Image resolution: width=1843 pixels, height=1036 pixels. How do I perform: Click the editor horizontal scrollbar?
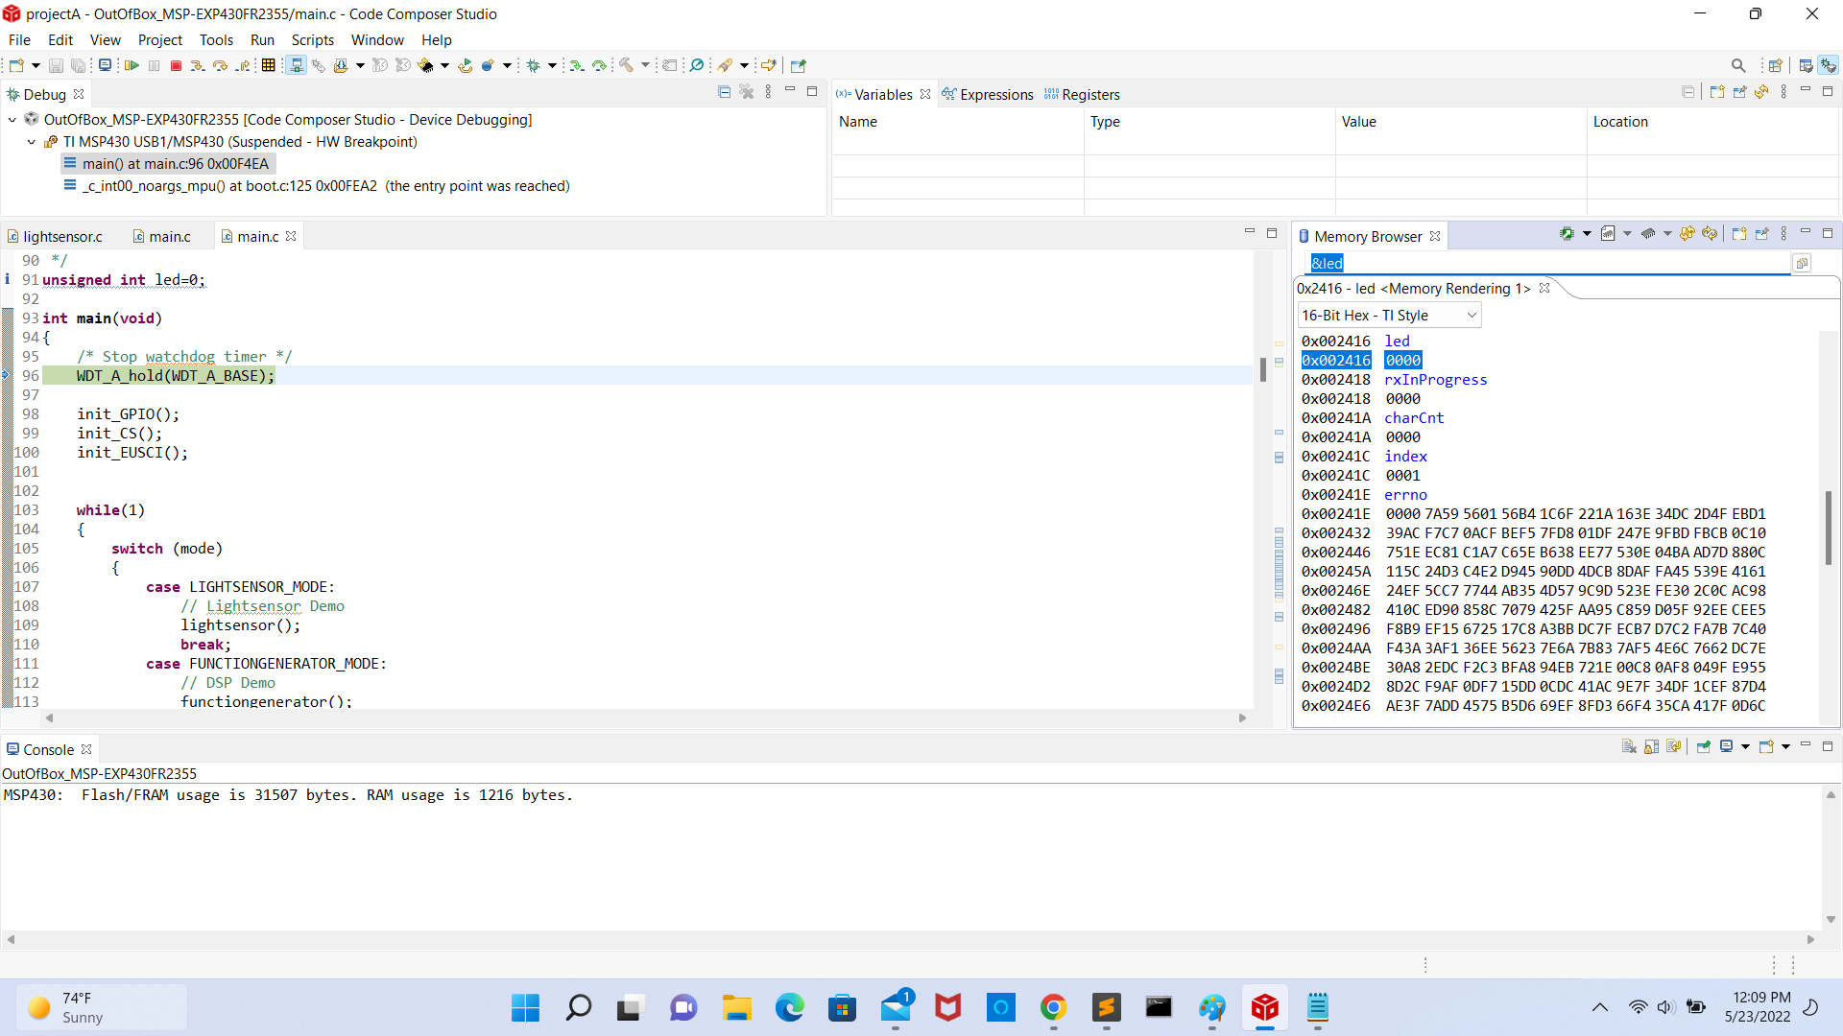645,718
